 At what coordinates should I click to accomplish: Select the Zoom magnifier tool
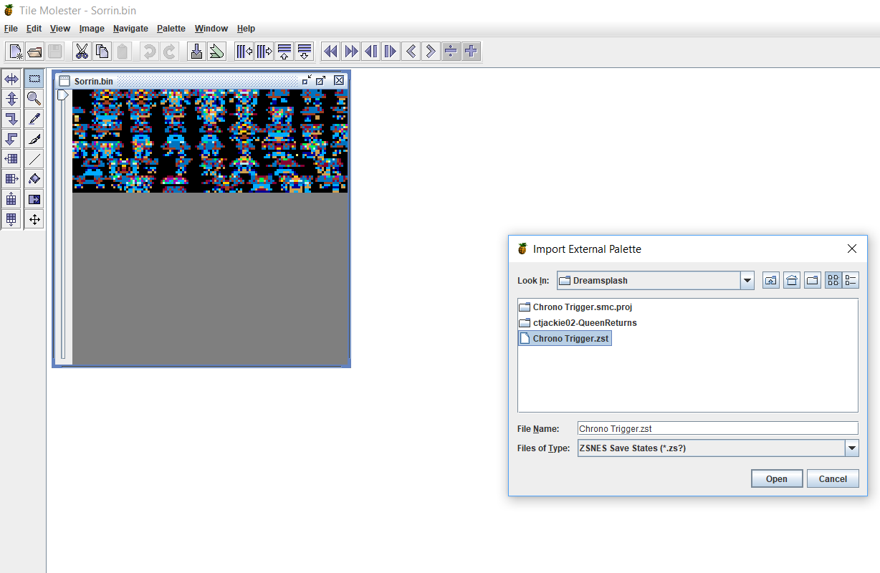(x=34, y=98)
